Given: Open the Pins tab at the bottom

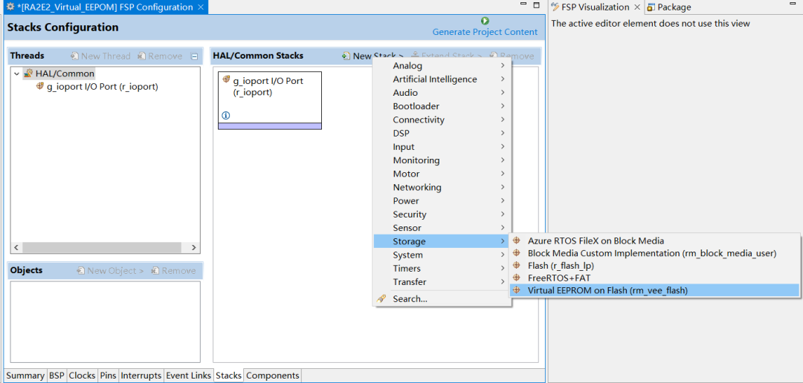Looking at the screenshot, I should [108, 376].
